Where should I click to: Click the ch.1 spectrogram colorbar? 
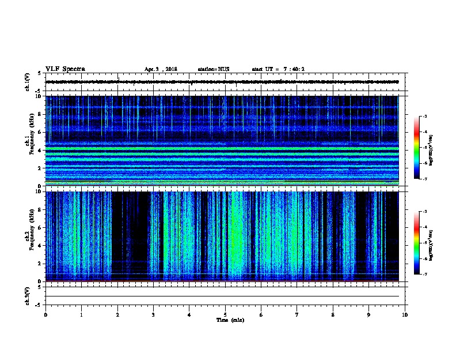point(417,148)
